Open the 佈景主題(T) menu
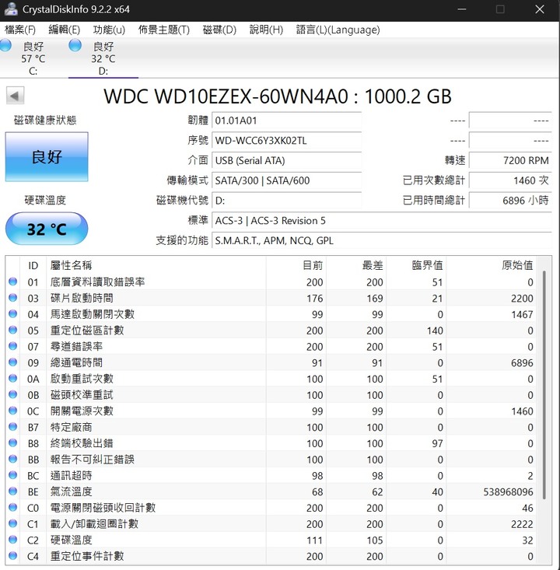Image resolution: width=560 pixels, height=570 pixels. point(164,30)
